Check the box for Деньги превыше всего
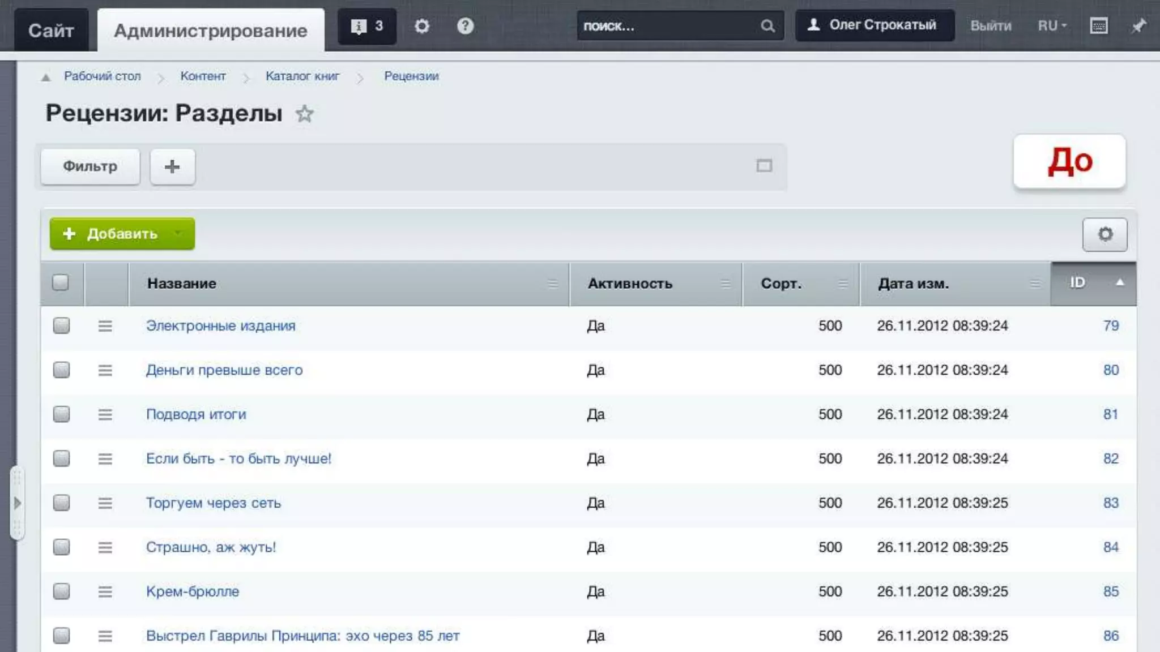The width and height of the screenshot is (1160, 652). 61,370
